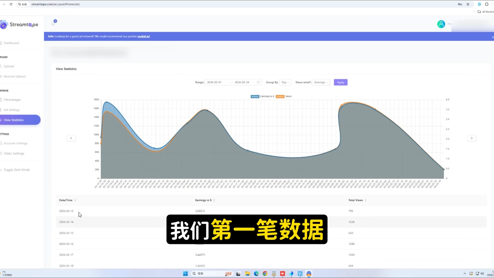Show hidden system tray icons
The image size is (494, 278).
coord(465,273)
